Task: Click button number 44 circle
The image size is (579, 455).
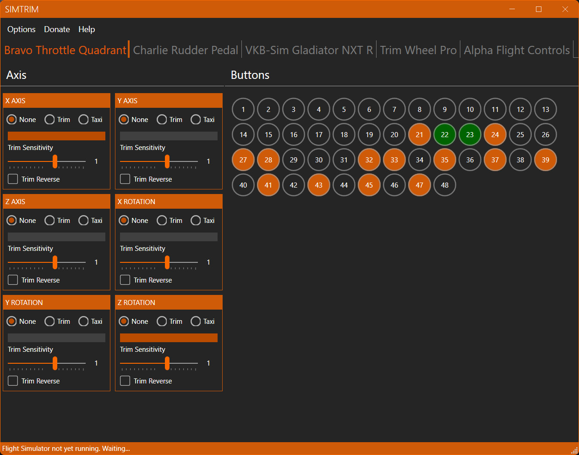Action: coord(344,185)
